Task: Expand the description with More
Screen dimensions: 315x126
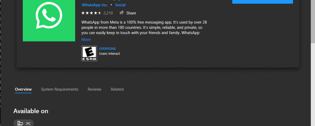Action: coord(86,39)
